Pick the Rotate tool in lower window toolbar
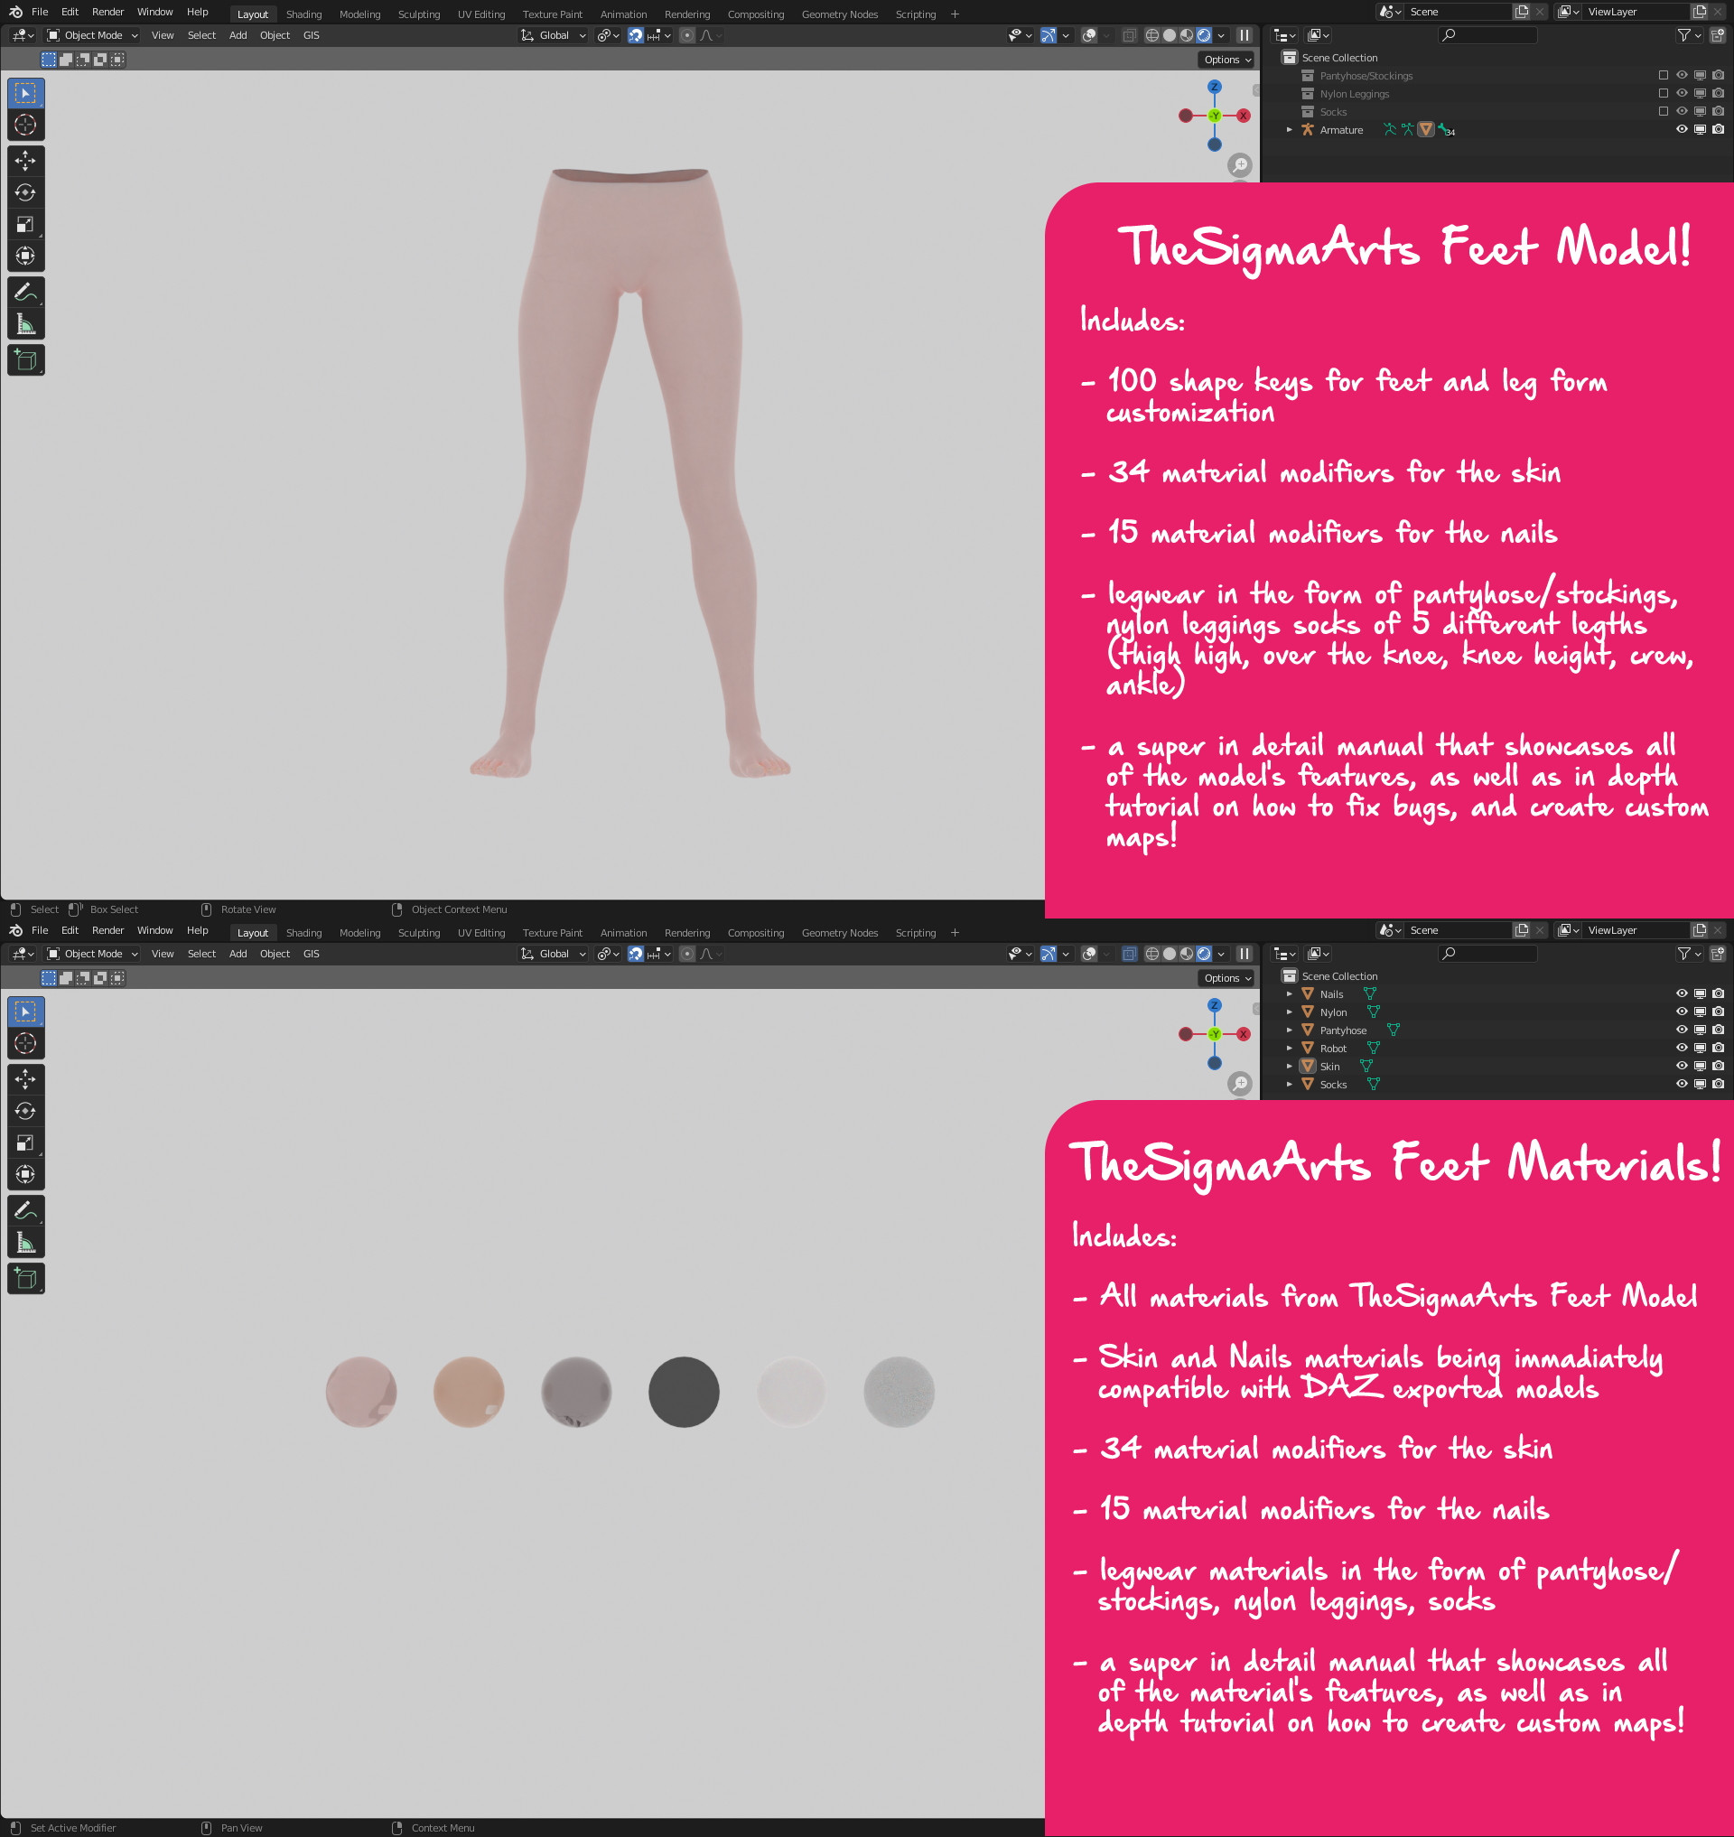This screenshot has width=1734, height=1837. (26, 1110)
